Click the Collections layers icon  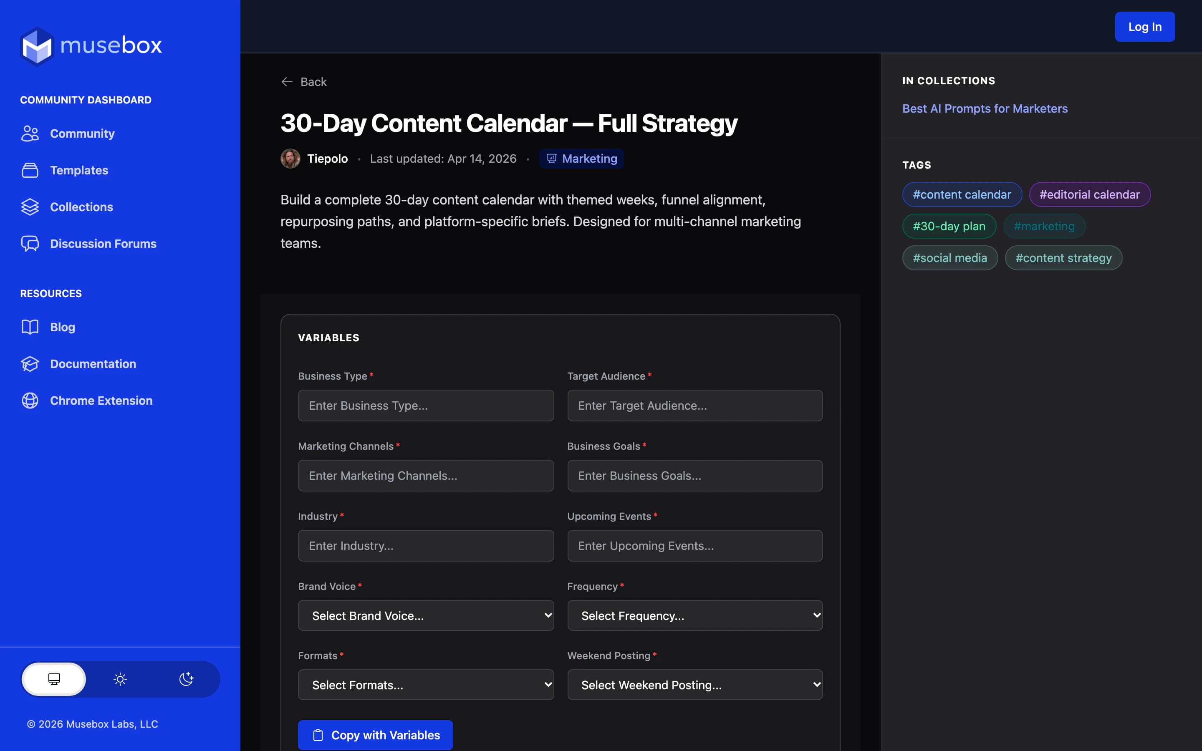[30, 207]
